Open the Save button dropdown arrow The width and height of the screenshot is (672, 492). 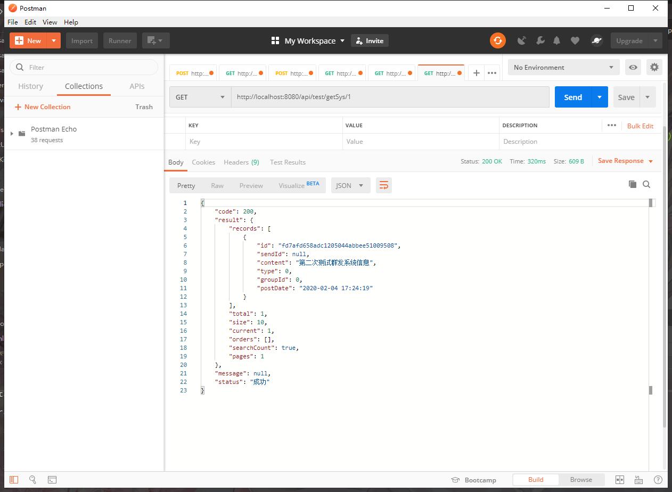[x=648, y=97]
